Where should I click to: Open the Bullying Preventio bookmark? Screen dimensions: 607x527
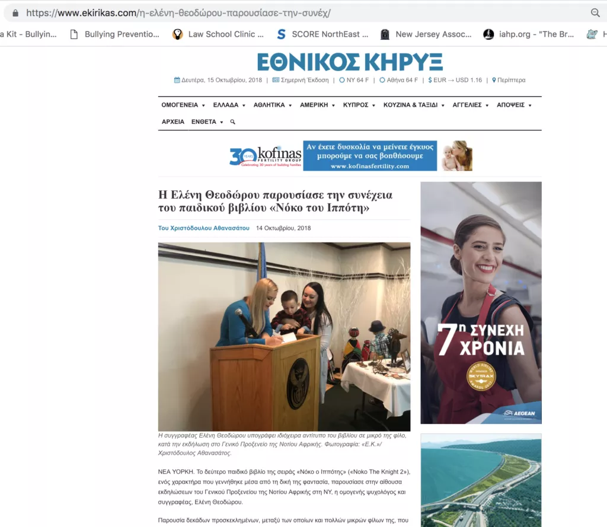[x=114, y=34]
